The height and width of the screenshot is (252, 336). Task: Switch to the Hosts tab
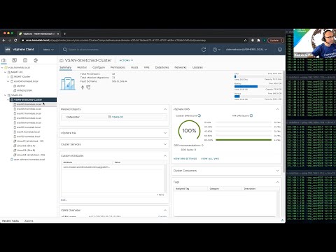[134, 67]
